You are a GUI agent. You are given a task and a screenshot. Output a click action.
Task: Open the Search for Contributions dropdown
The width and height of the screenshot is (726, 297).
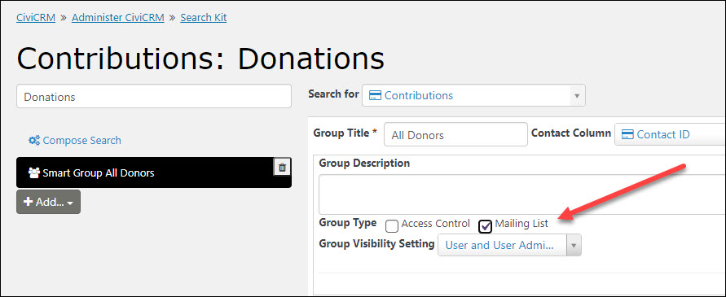[x=473, y=95]
